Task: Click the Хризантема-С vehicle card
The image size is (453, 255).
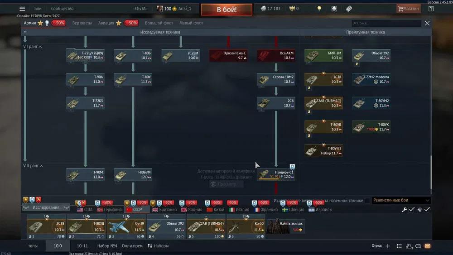Action: tap(228, 56)
